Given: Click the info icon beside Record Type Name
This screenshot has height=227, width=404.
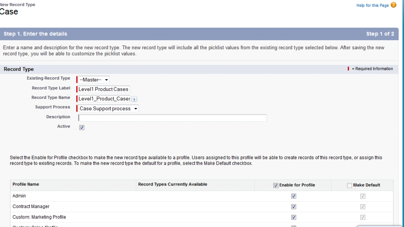Looking at the screenshot, I should tap(134, 99).
